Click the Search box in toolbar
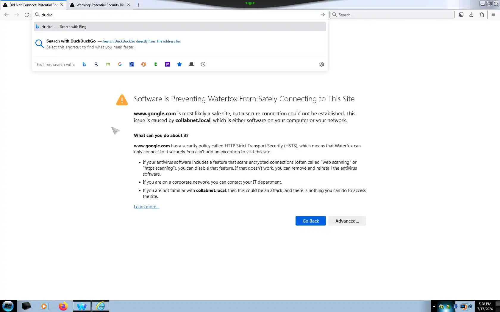The image size is (500, 312). click(x=392, y=15)
